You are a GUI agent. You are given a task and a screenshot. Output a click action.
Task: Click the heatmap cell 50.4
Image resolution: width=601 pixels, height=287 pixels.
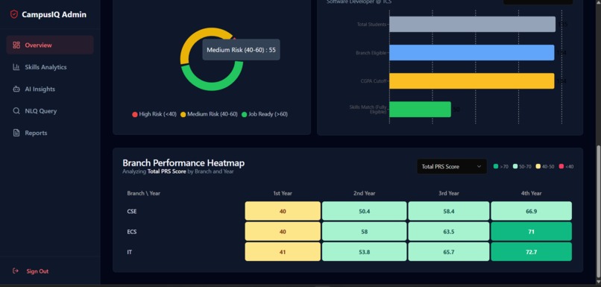tap(364, 211)
